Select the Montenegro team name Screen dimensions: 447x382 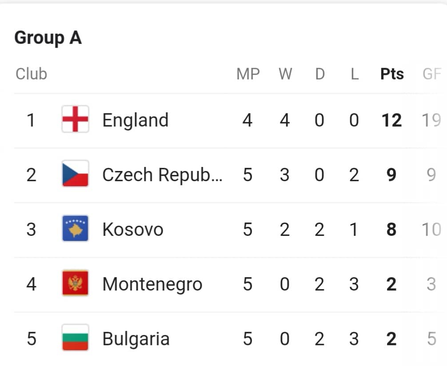[152, 285]
